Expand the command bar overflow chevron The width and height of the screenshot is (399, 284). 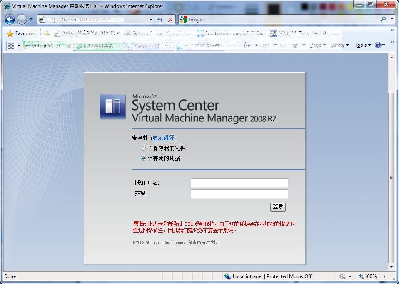[392, 42]
